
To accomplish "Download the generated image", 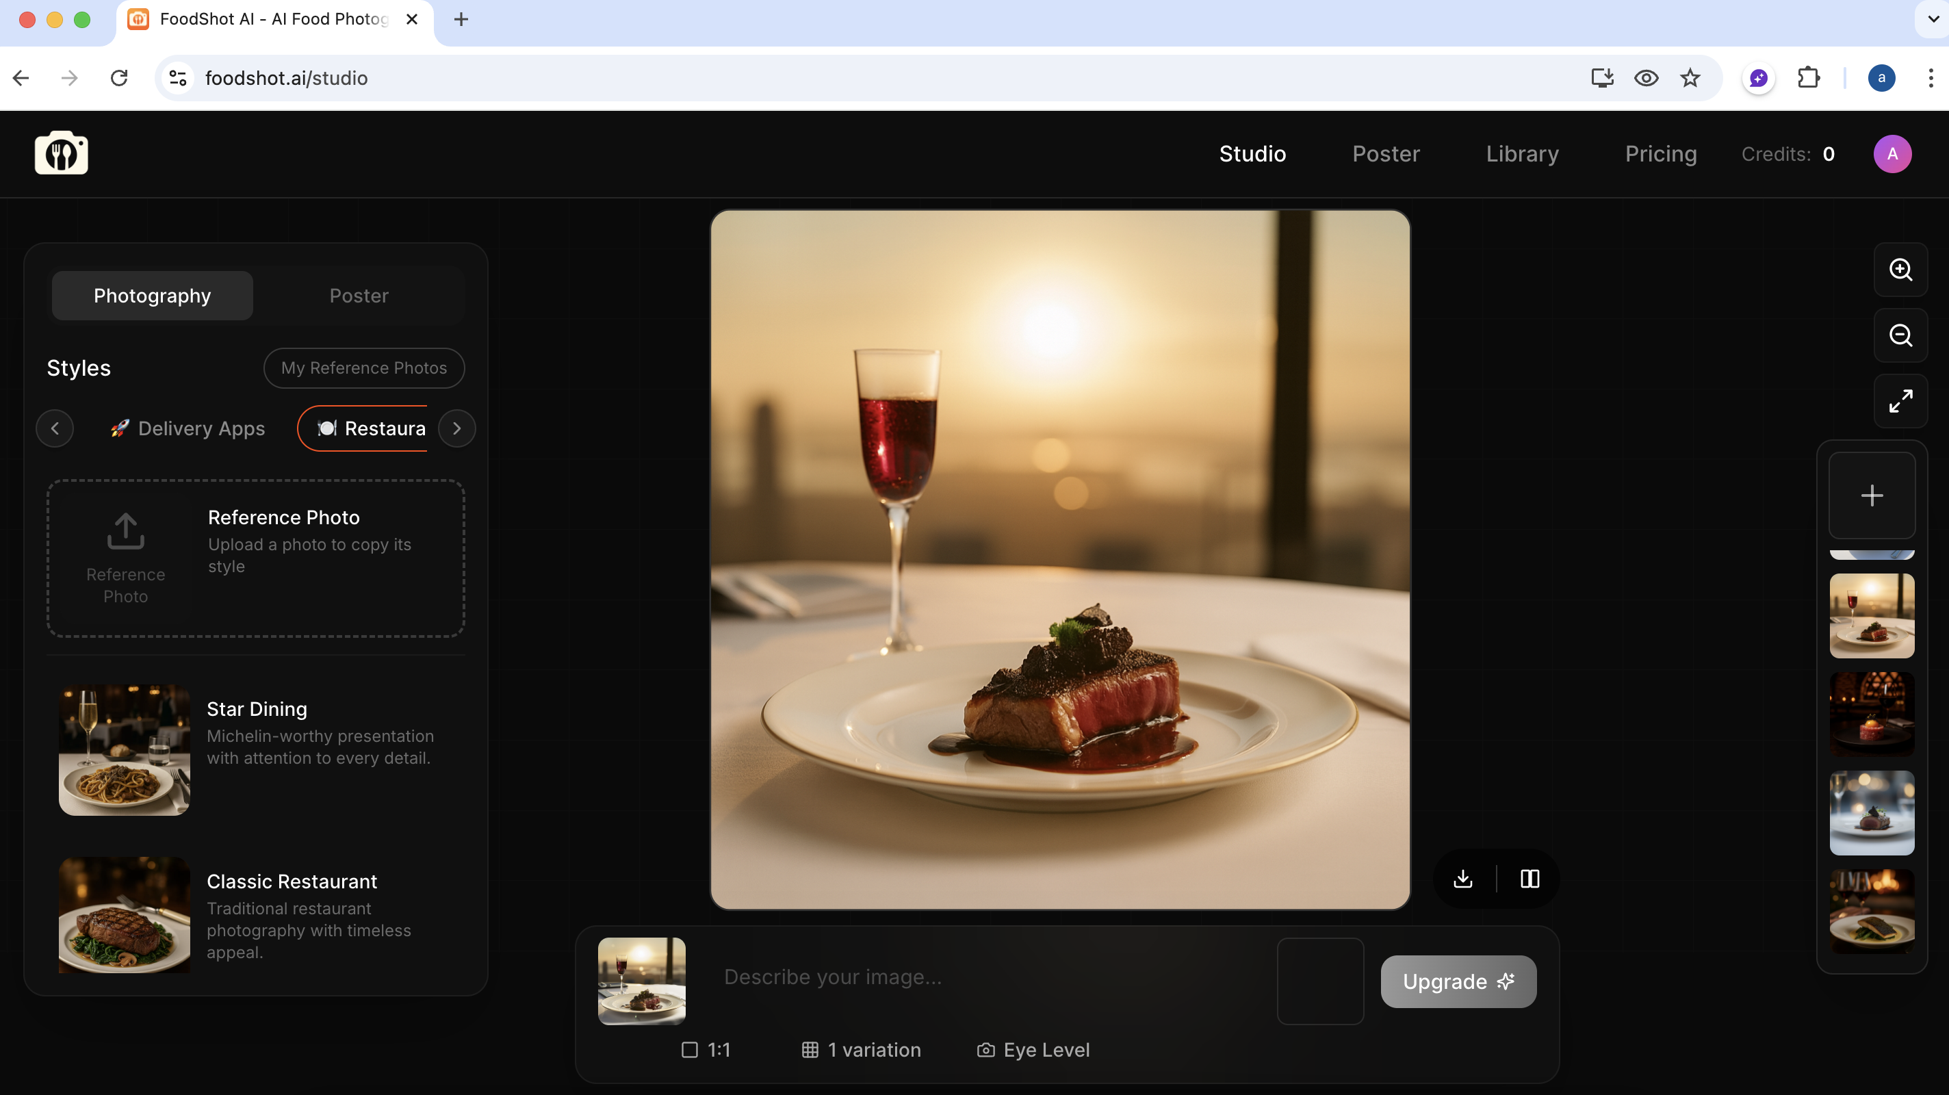I will coord(1463,879).
